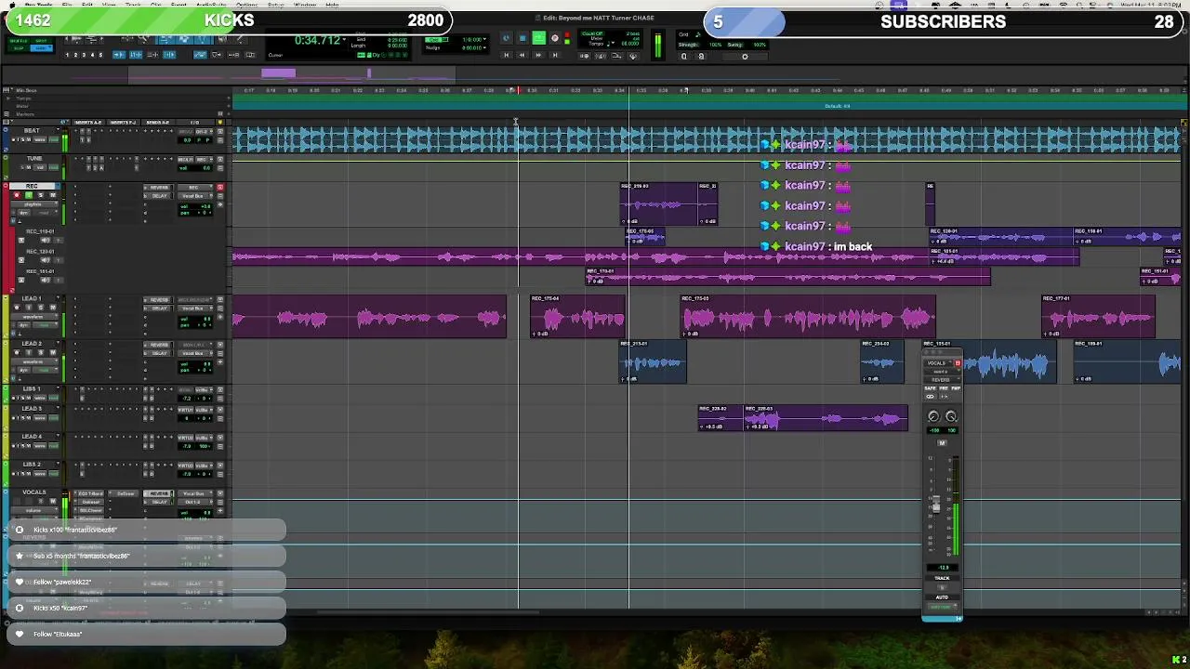This screenshot has height=669, width=1190.
Task: Toggle input monitoring on REC track
Action: pos(29,195)
